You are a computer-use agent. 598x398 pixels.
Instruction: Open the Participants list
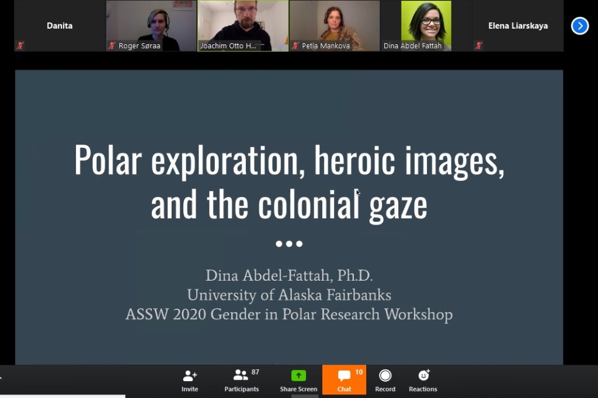point(241,380)
